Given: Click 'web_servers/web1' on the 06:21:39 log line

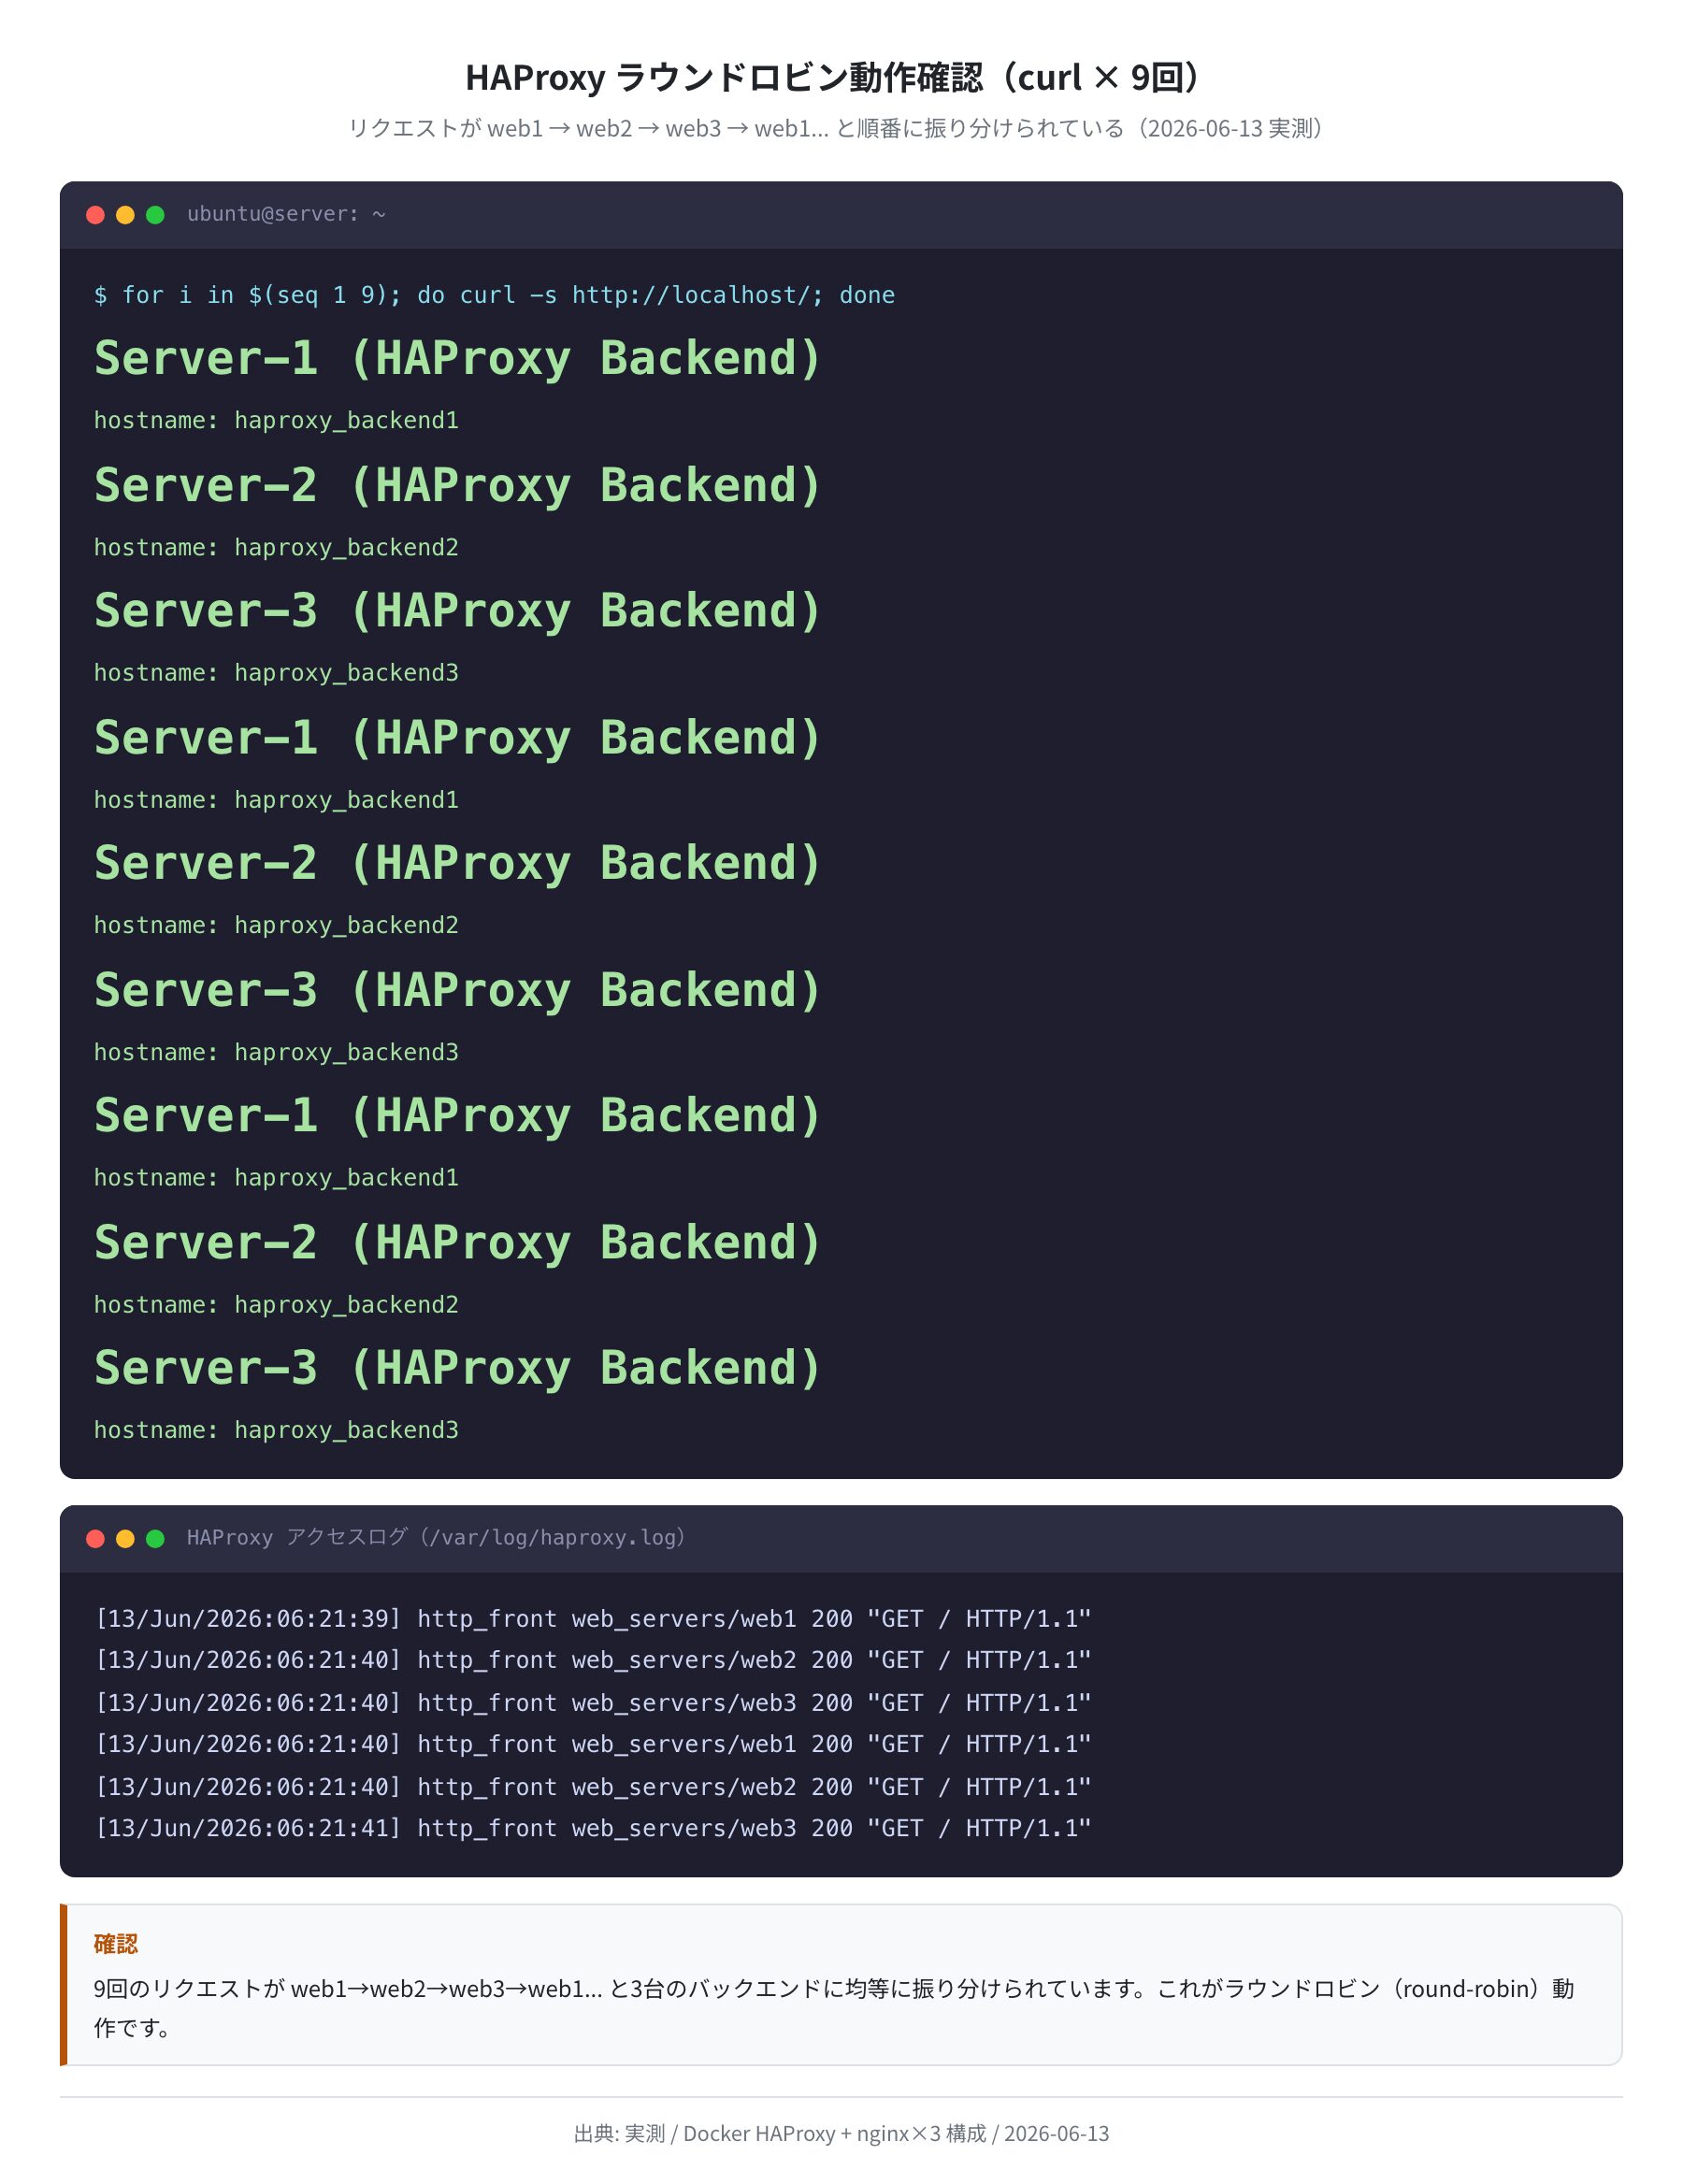Looking at the screenshot, I should point(684,1618).
